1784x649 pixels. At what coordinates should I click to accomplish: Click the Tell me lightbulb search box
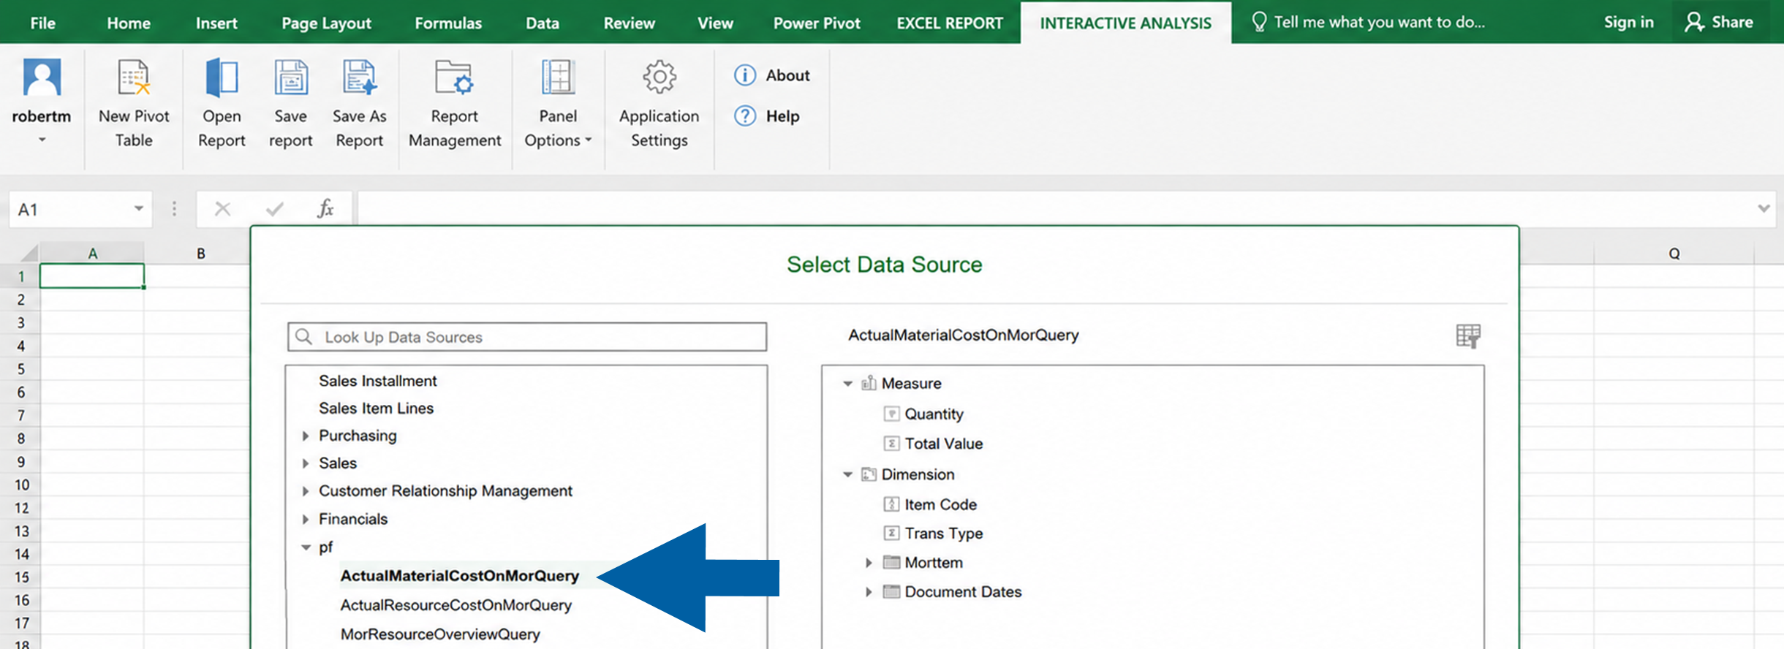pyautogui.click(x=1368, y=23)
